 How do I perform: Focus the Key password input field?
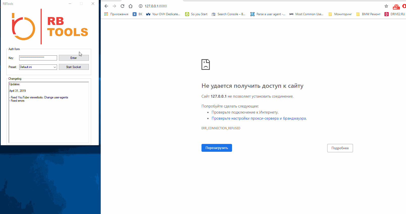click(x=38, y=58)
